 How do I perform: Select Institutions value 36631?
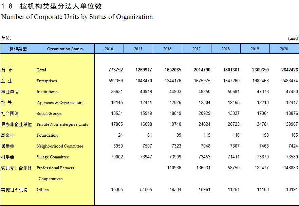point(117,92)
